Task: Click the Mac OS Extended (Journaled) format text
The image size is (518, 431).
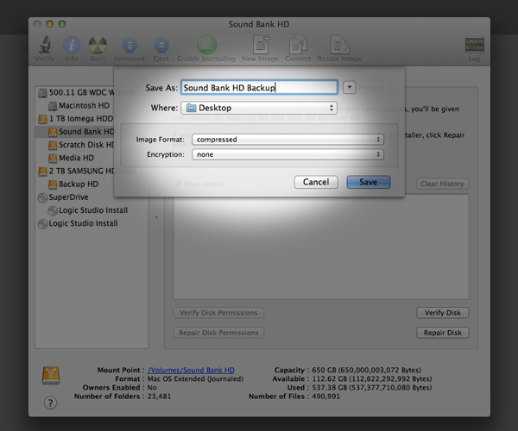Action: pos(195,379)
